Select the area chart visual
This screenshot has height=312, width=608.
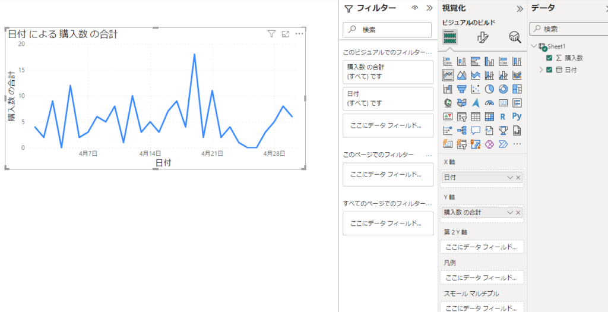461,75
